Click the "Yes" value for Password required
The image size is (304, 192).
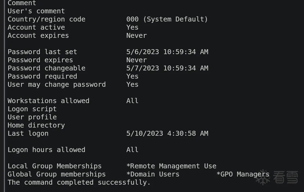tap(132, 76)
